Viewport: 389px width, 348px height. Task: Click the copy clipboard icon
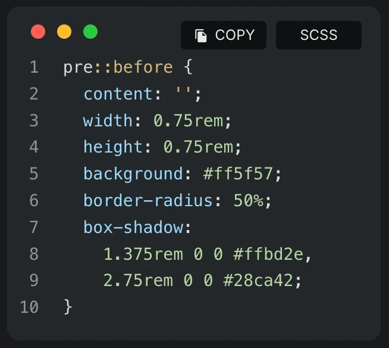point(200,36)
